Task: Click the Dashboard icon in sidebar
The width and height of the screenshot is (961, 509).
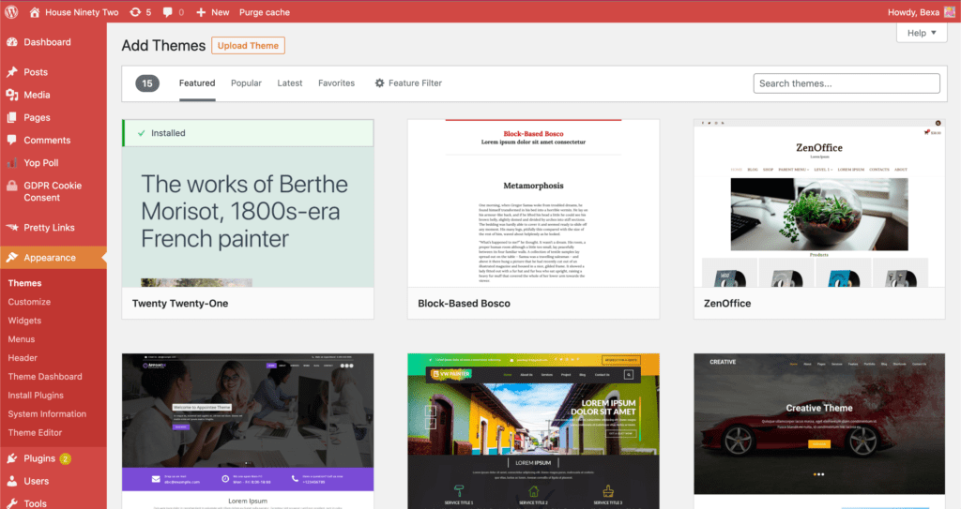Action: tap(12, 42)
